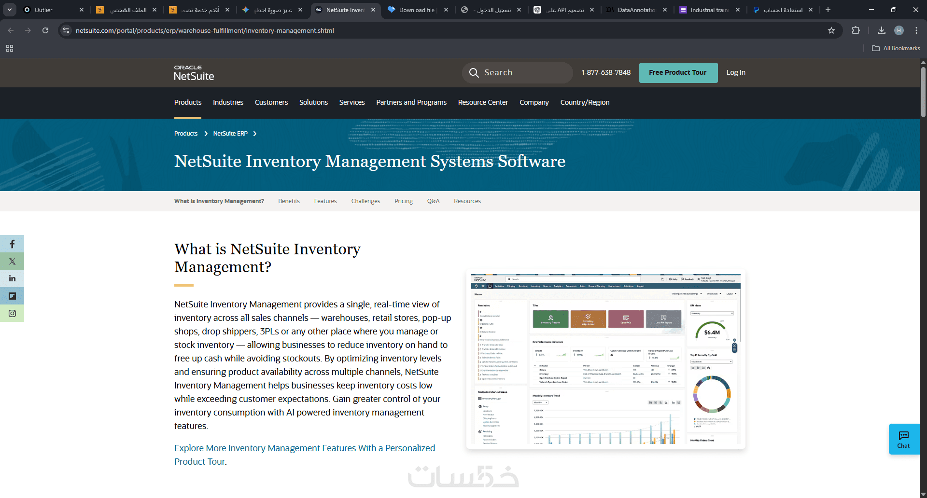
Task: Share page on Facebook
Action: tap(12, 244)
